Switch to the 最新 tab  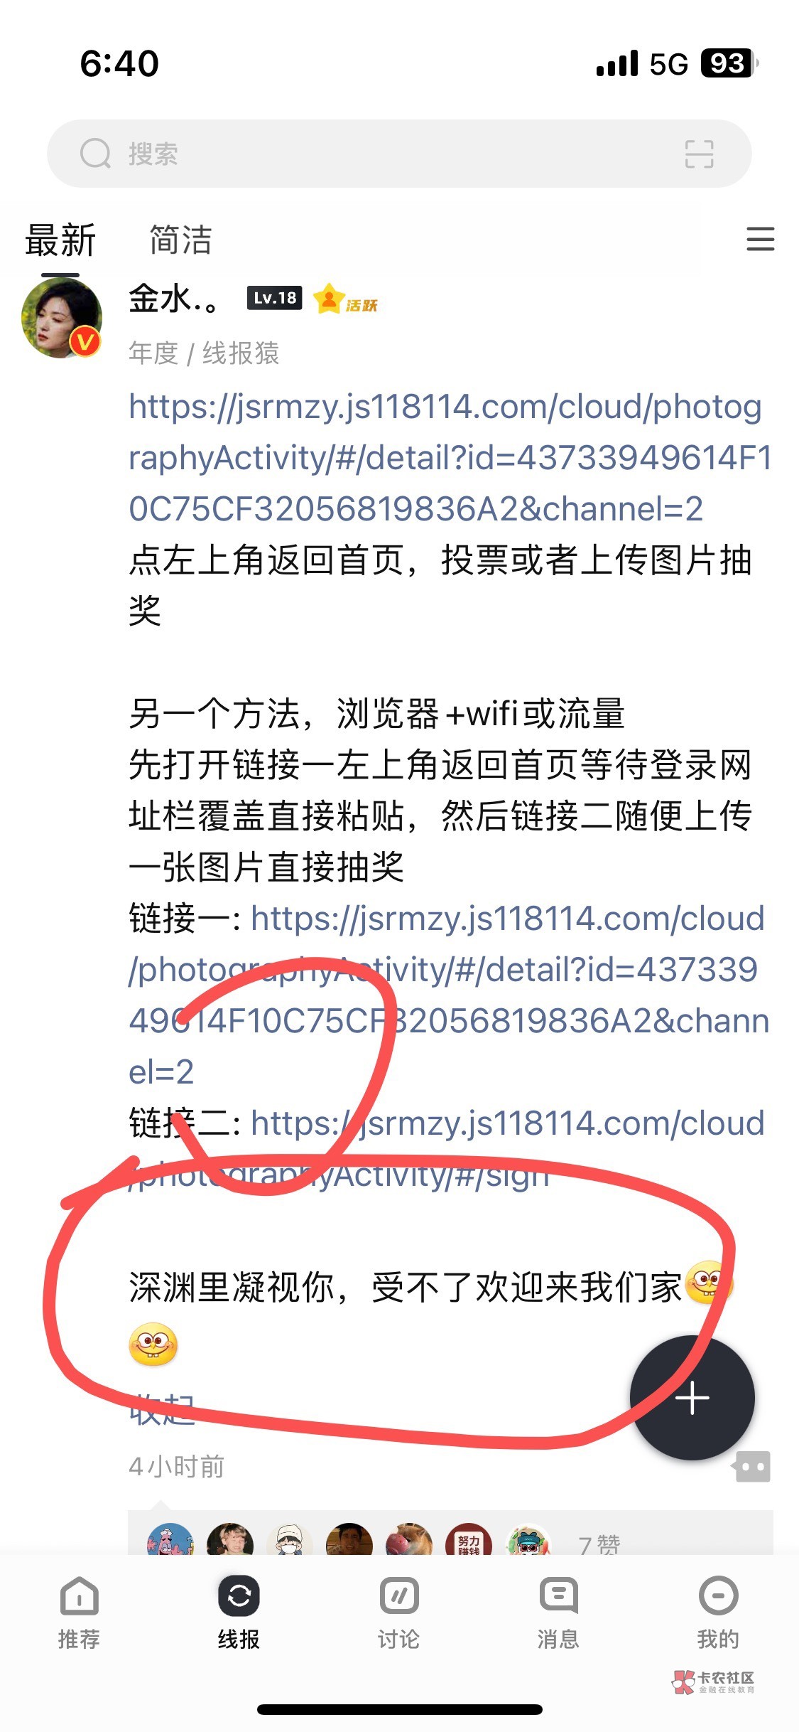60,240
